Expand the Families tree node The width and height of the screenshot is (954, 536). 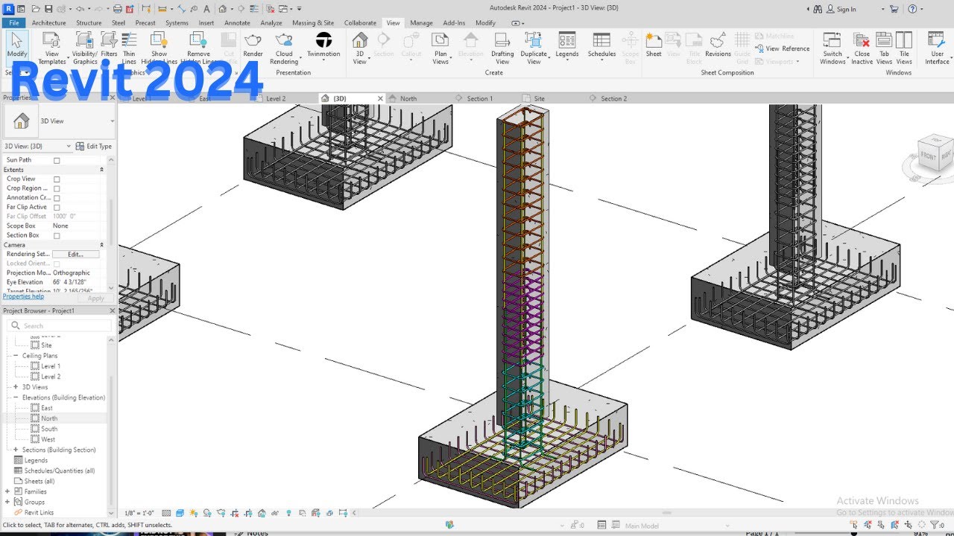[7, 491]
